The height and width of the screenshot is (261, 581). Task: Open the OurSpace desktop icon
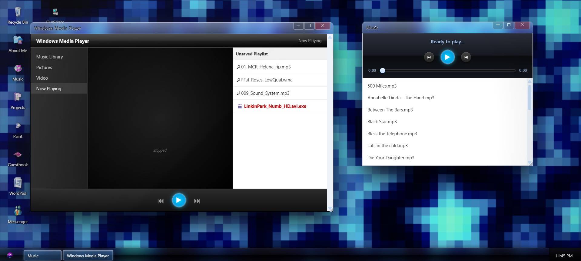[x=55, y=15]
